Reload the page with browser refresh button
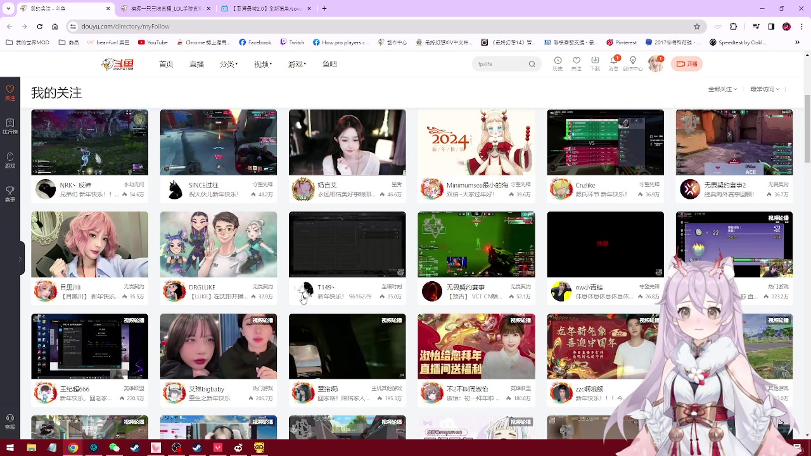The width and height of the screenshot is (811, 456). coord(39,27)
